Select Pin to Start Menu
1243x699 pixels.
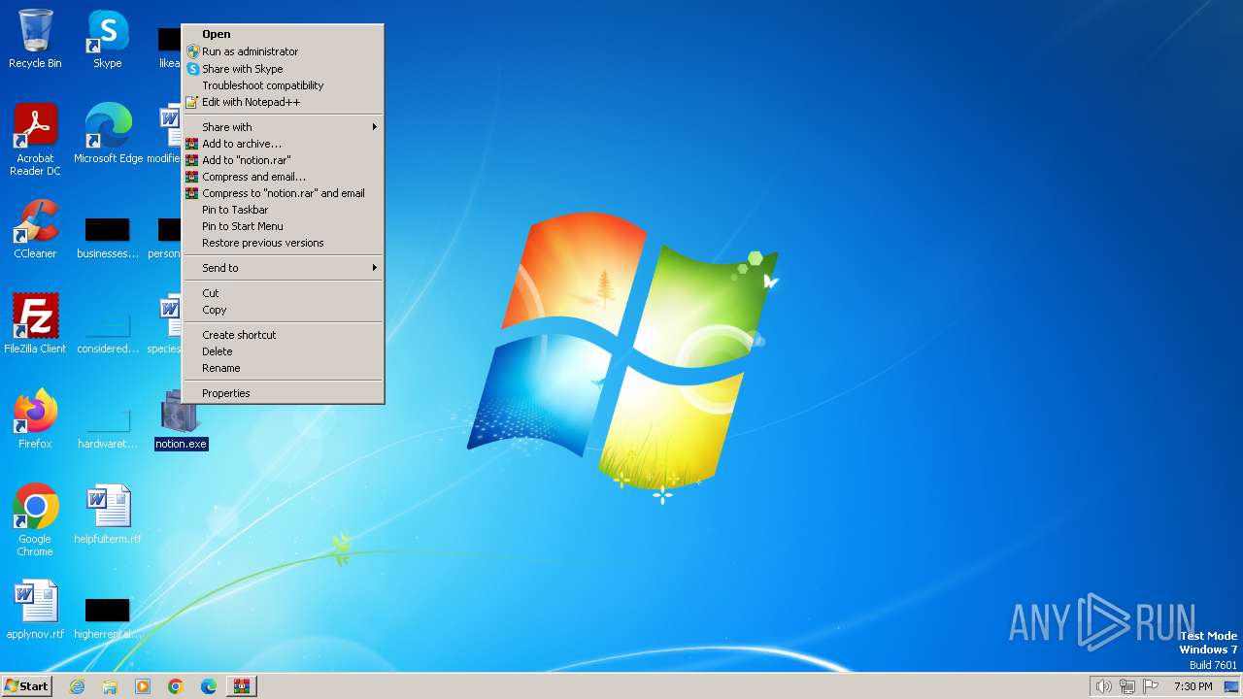point(283,226)
